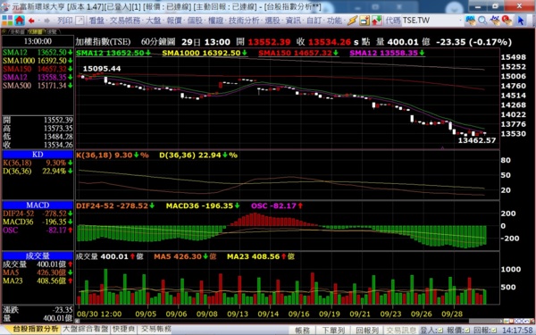
Task: Open the 技術分析 dropdown menu
Action: pyautogui.click(x=245, y=21)
